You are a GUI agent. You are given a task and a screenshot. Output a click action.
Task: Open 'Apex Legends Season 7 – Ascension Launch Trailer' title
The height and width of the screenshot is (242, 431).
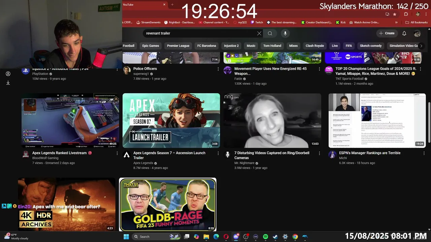pyautogui.click(x=169, y=155)
